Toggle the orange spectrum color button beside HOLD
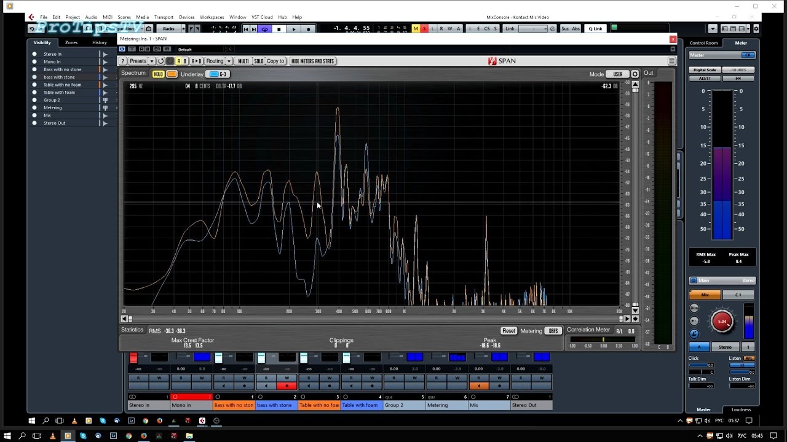The image size is (787, 442). 172,74
